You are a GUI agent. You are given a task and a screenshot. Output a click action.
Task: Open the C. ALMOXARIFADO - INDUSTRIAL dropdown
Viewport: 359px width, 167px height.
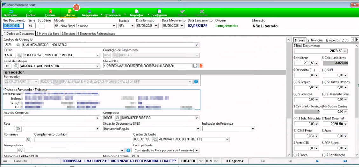[197, 45]
